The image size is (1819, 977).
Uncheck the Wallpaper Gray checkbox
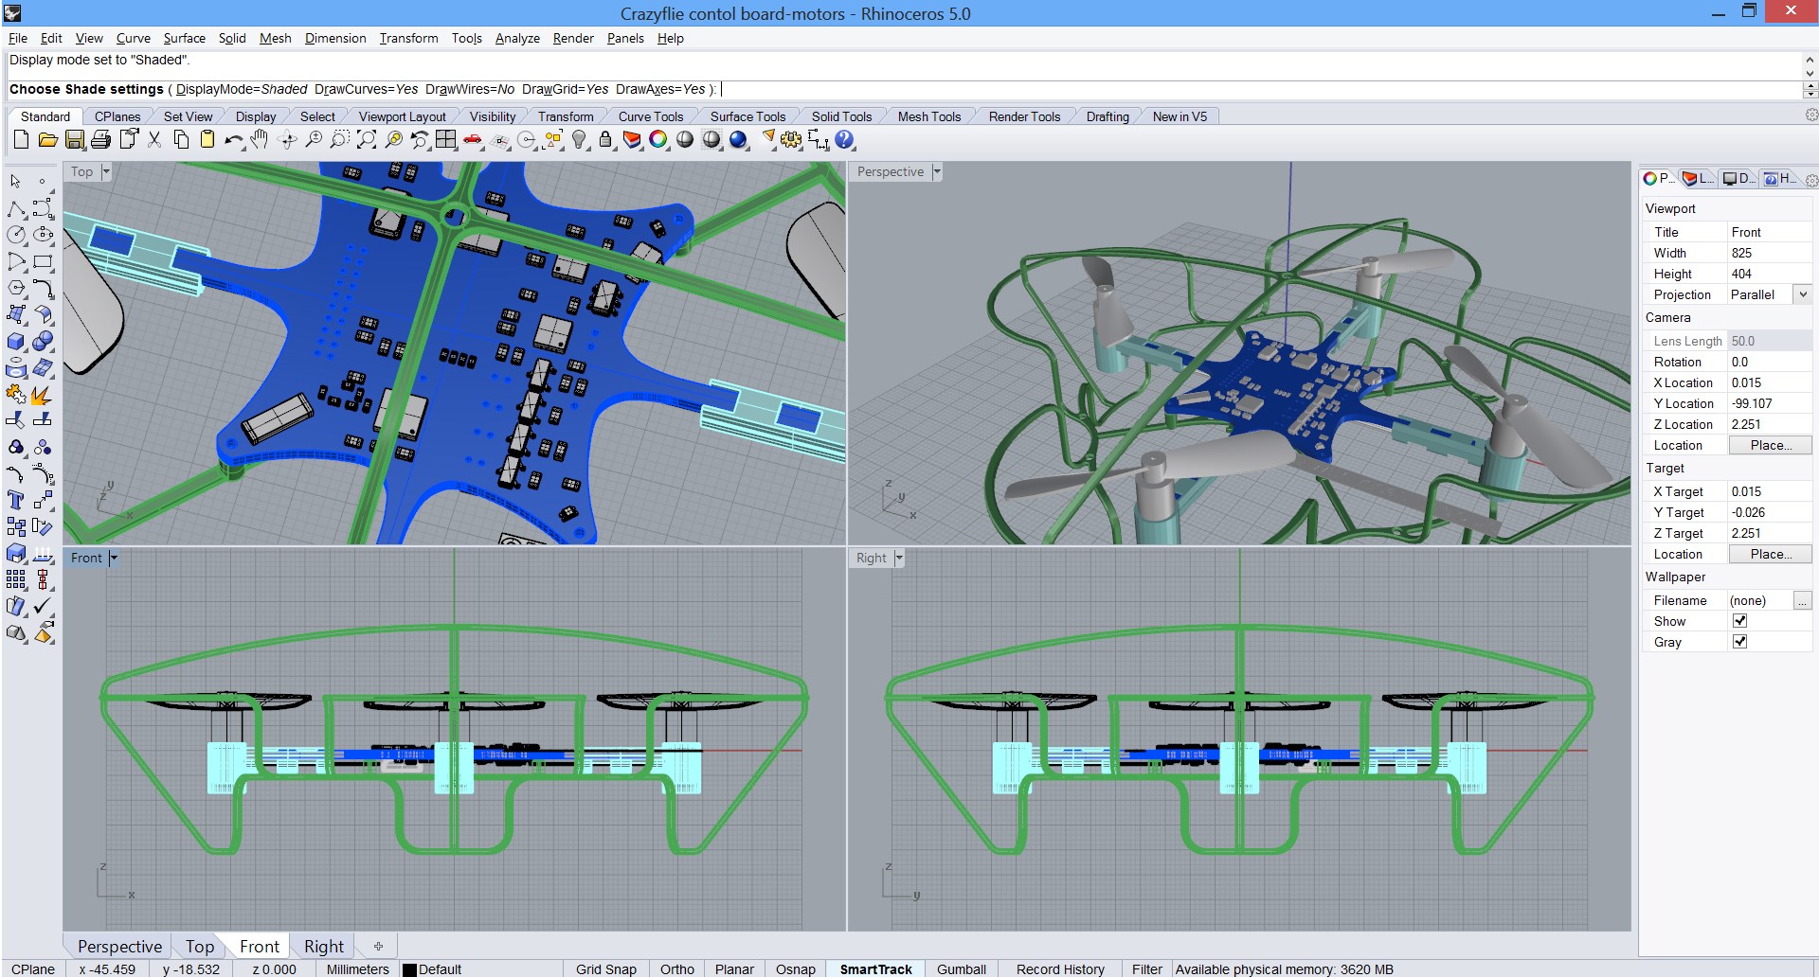coord(1739,642)
